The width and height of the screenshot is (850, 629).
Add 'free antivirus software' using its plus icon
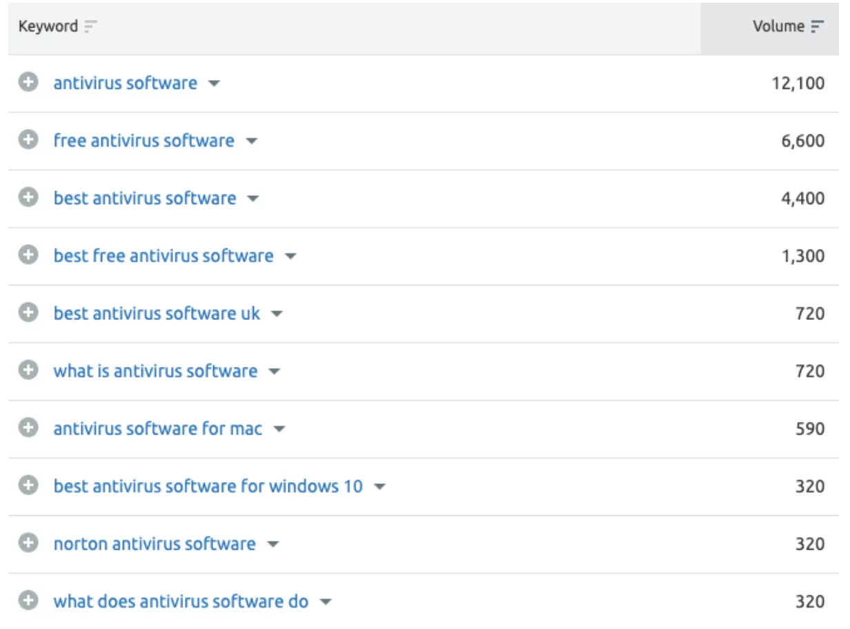pos(28,141)
